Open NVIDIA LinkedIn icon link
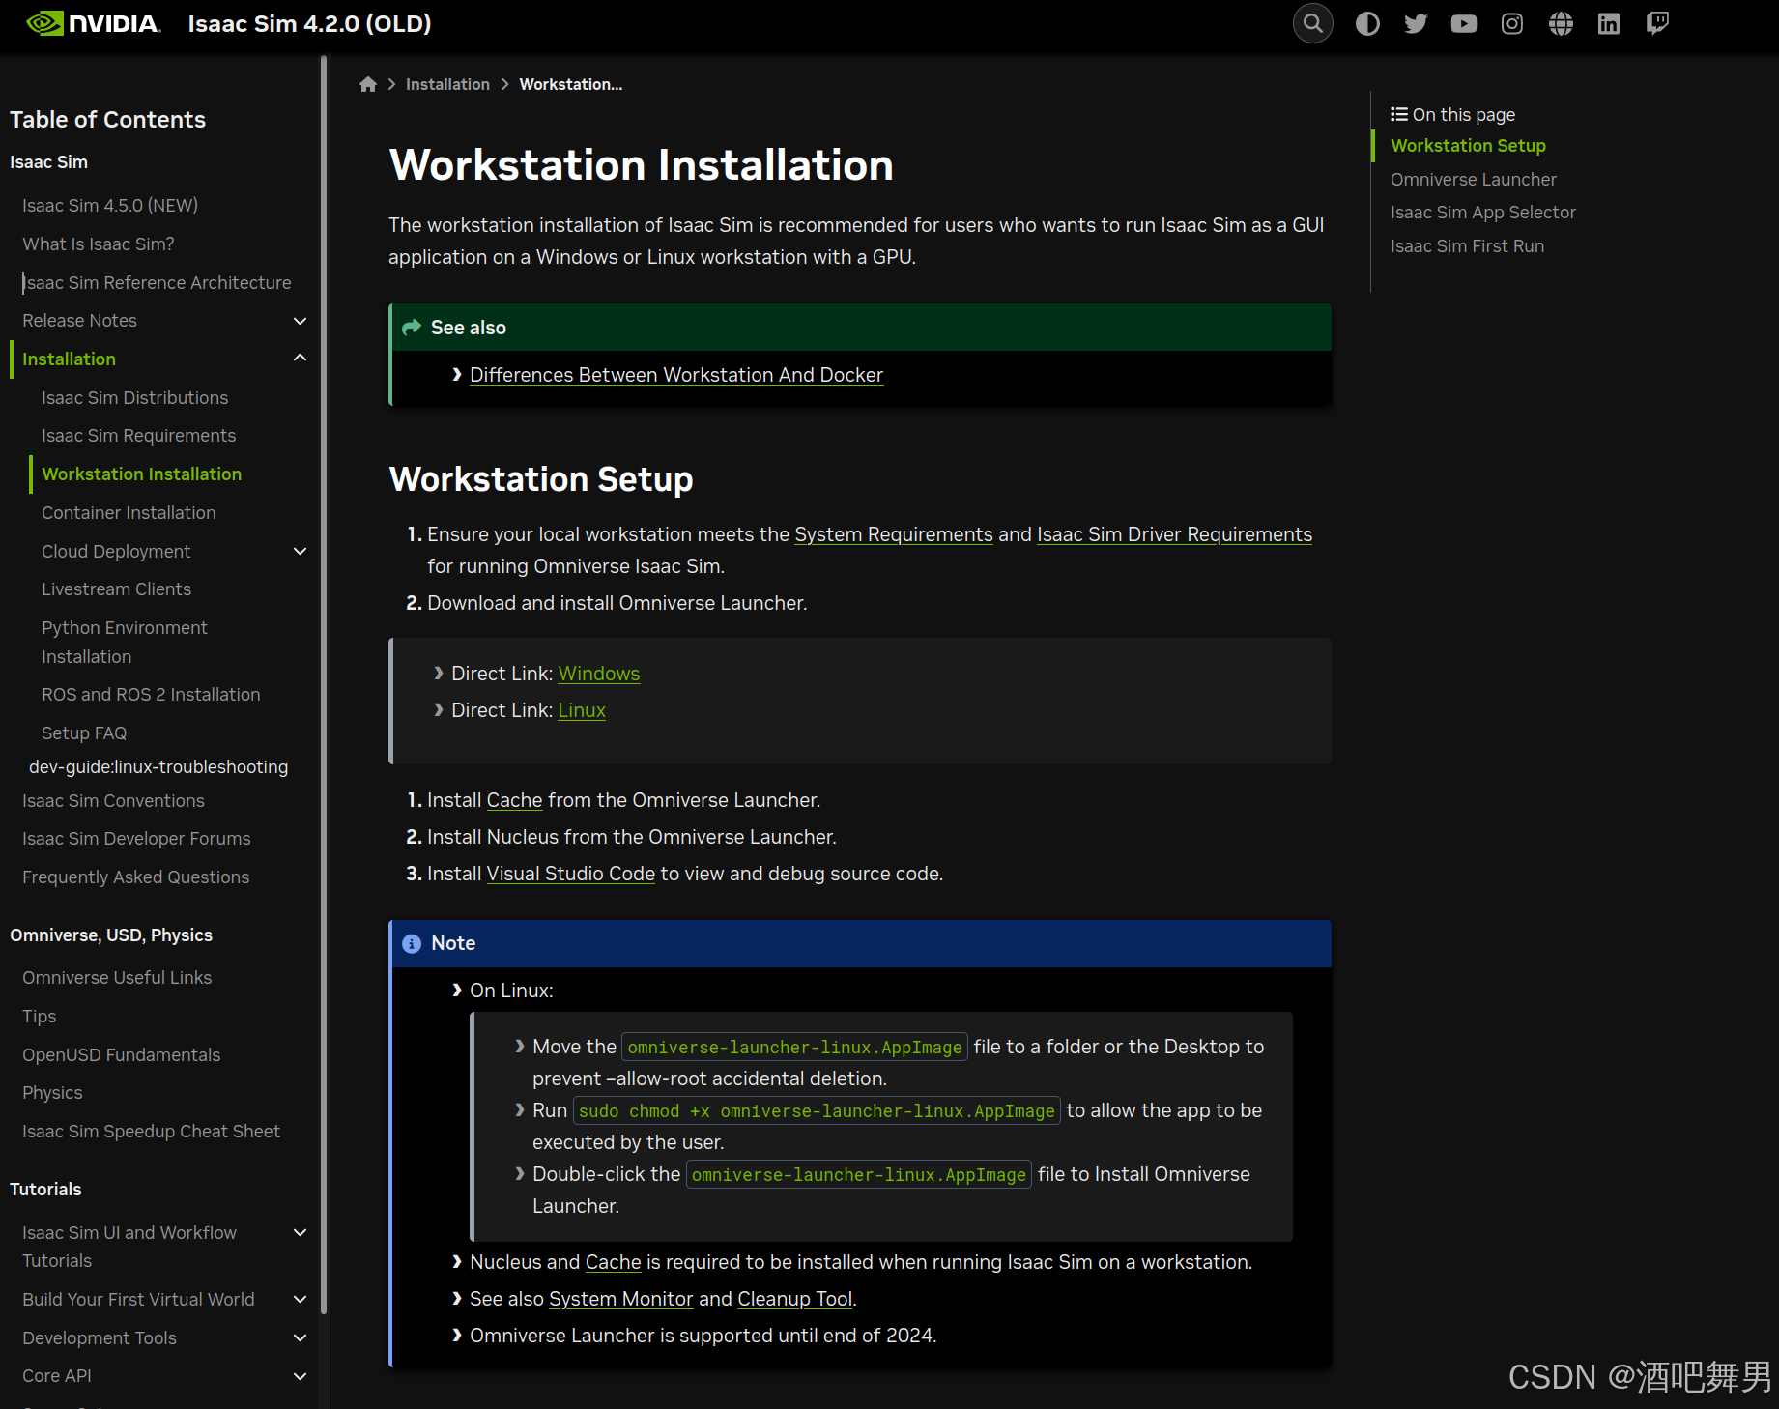This screenshot has width=1779, height=1409. pos(1609,23)
